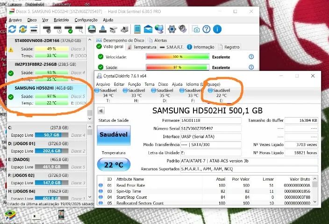The image size is (329, 224).
Task: Click the speaker sound icon
Action: point(183,29)
